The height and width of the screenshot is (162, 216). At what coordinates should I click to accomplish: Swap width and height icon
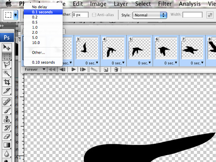210,15
